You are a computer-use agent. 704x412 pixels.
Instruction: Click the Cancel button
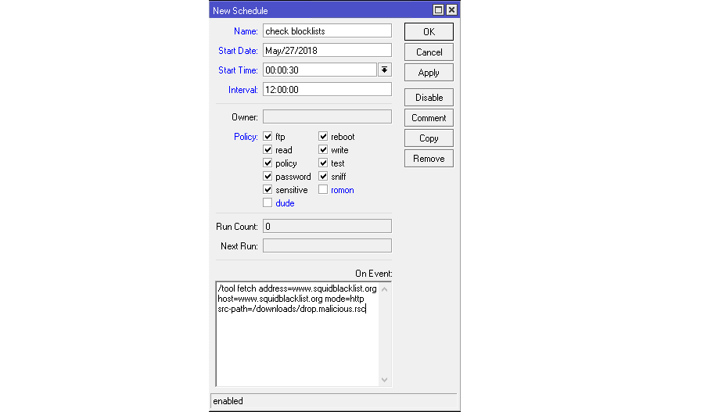click(429, 52)
